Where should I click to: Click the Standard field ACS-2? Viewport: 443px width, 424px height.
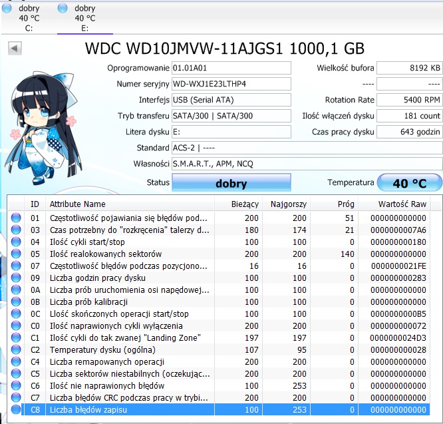307,148
